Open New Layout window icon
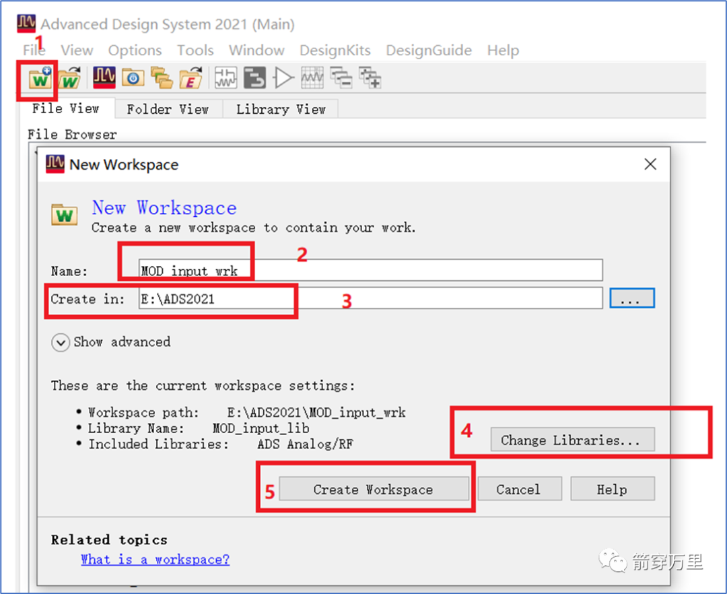The width and height of the screenshot is (727, 594). (x=254, y=78)
